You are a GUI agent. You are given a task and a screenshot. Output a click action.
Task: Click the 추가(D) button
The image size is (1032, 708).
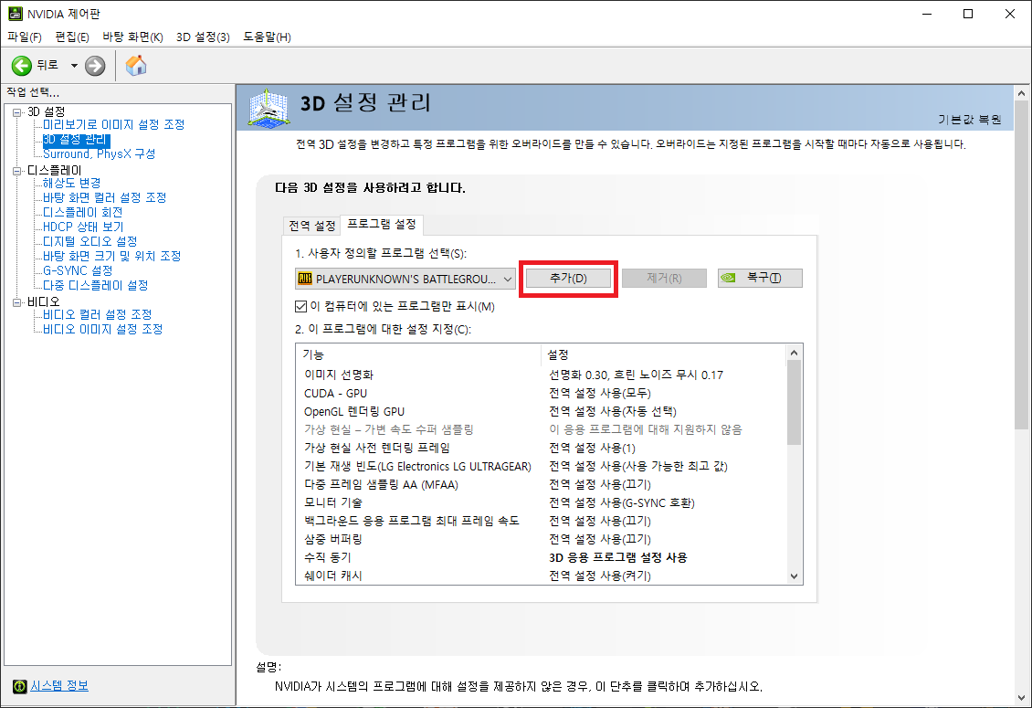pyautogui.click(x=568, y=278)
